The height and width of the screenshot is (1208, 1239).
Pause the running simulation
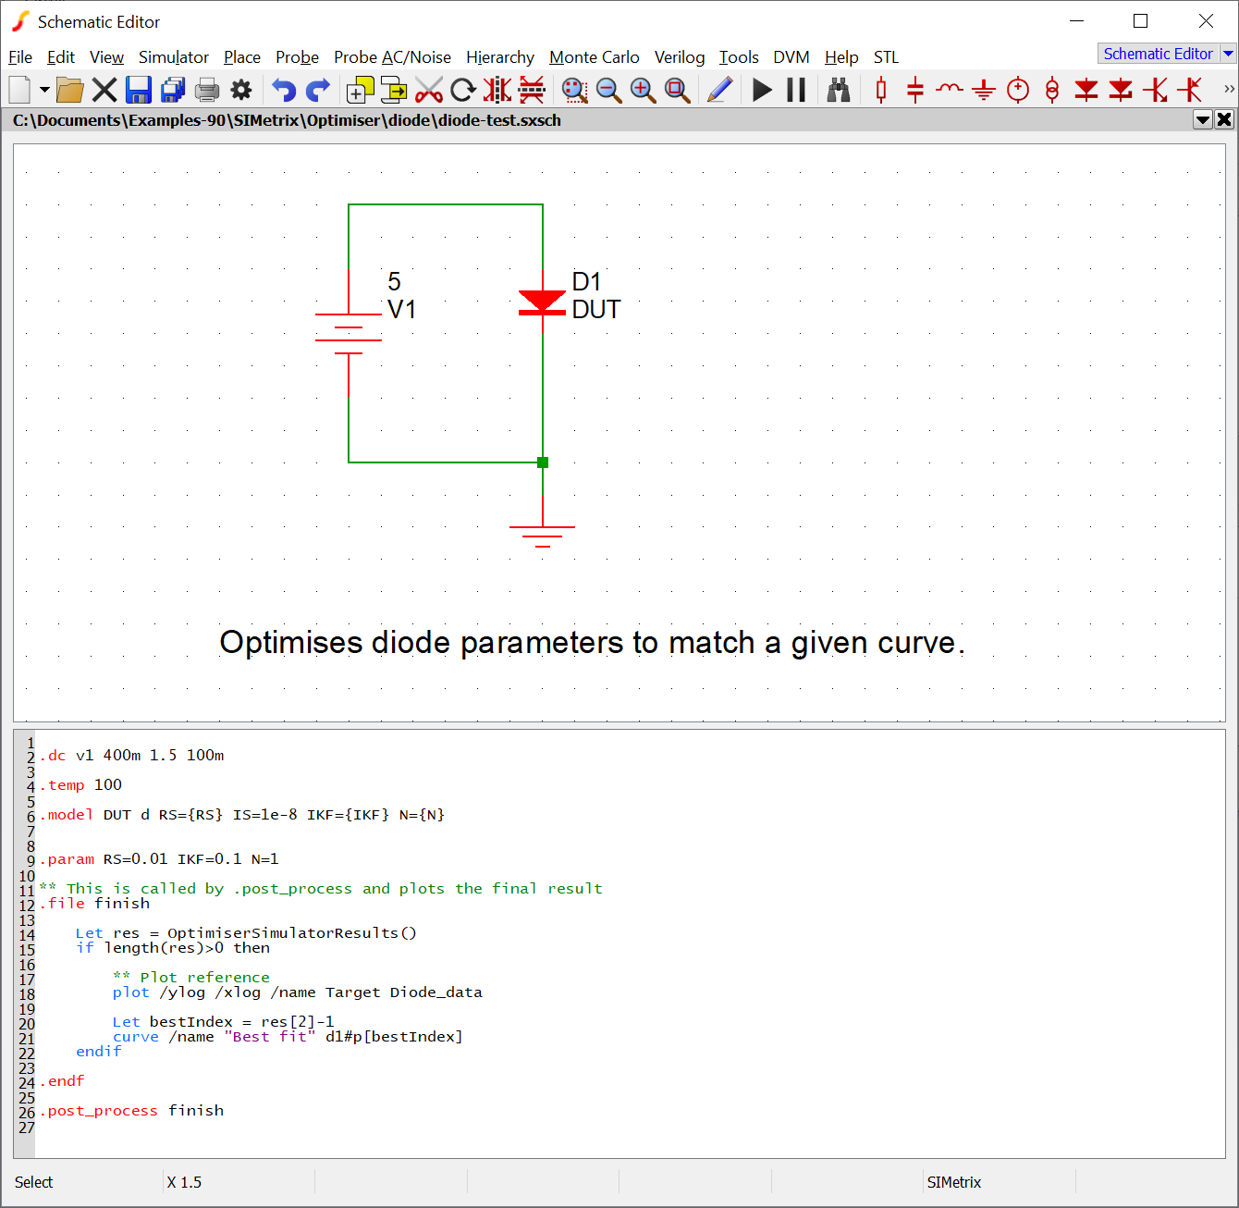[x=796, y=90]
